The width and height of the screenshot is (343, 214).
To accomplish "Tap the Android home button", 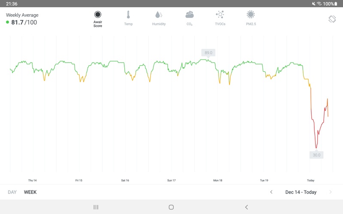I will click(171, 207).
